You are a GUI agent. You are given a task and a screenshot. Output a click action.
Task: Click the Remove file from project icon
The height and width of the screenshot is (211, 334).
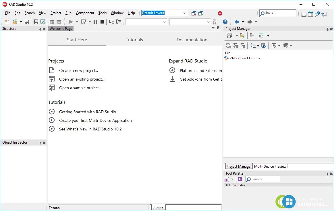click(59, 22)
